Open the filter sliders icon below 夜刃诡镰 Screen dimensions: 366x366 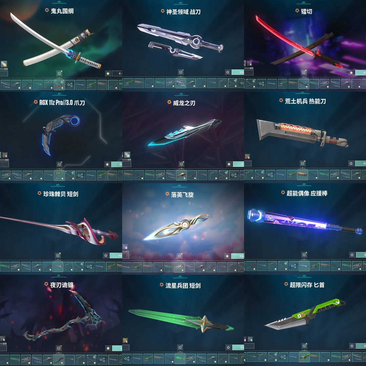click(x=59, y=348)
